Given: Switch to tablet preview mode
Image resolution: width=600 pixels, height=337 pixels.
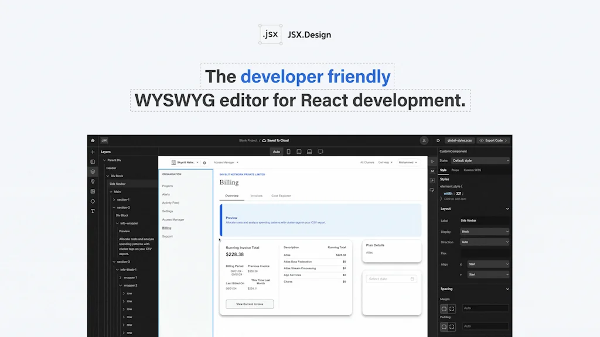Looking at the screenshot, I should [x=298, y=152].
